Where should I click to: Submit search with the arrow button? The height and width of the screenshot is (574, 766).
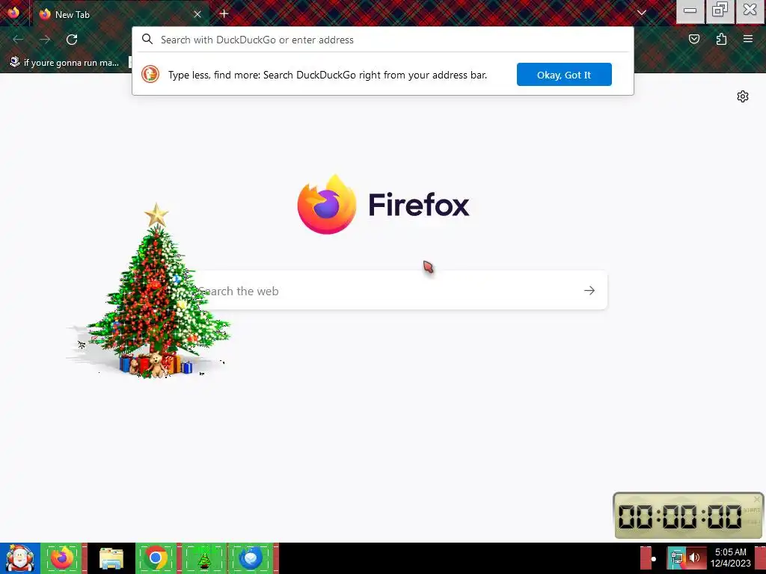589,291
